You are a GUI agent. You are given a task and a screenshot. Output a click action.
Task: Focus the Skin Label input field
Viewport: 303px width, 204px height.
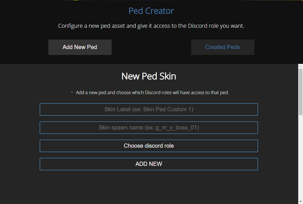point(149,109)
